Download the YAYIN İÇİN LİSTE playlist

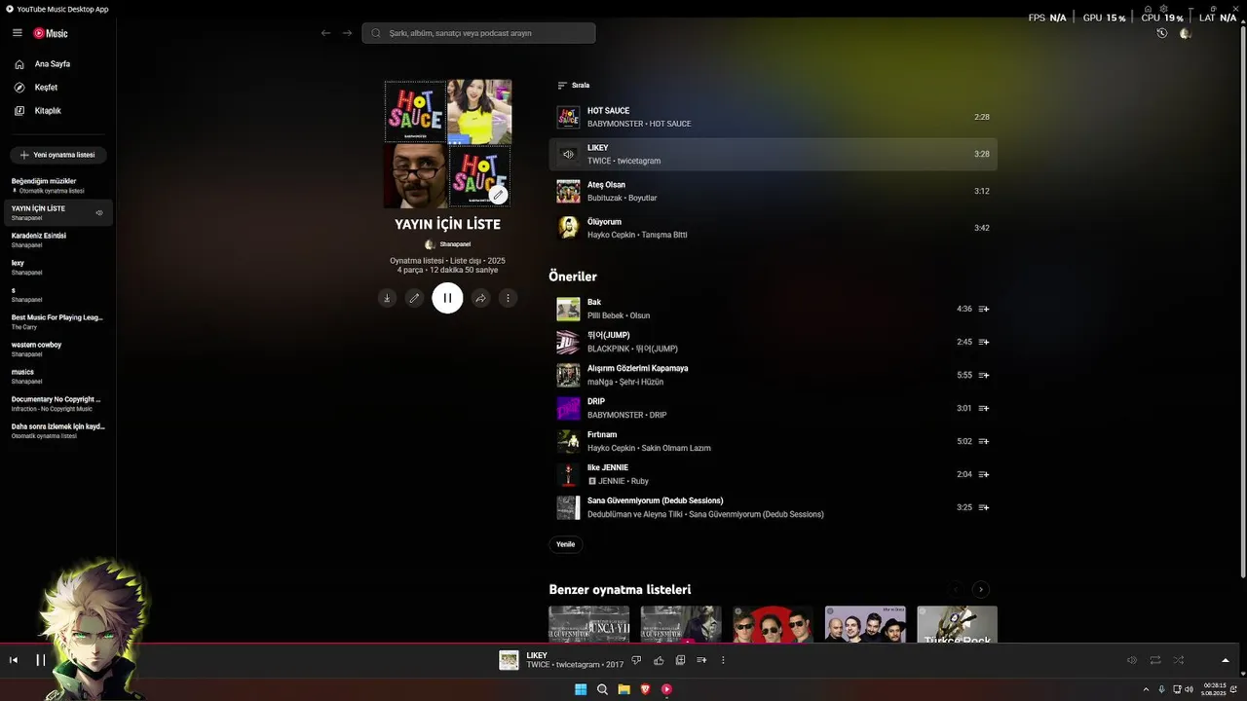coord(387,298)
